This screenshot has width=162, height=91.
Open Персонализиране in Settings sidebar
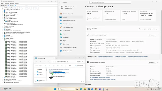coord(68,27)
